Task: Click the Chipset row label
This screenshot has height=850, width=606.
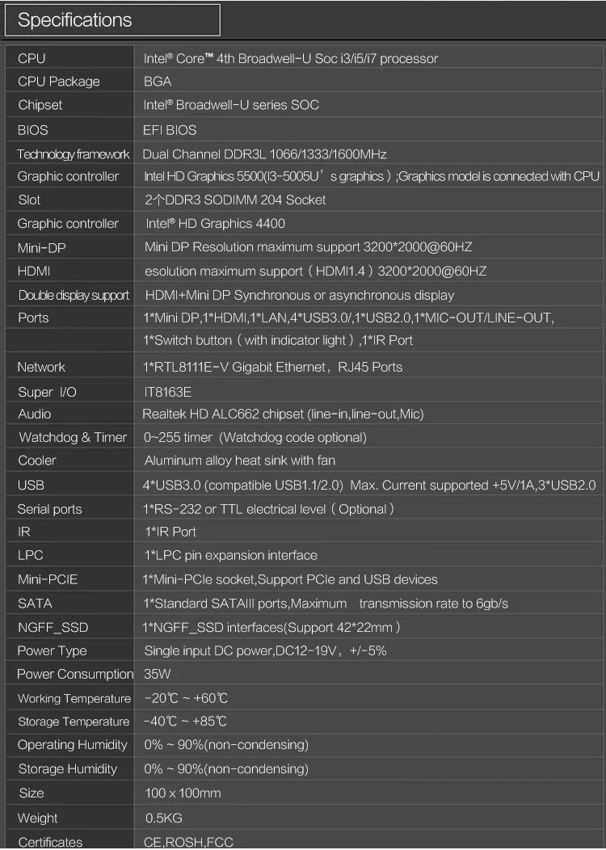Action: coord(40,105)
